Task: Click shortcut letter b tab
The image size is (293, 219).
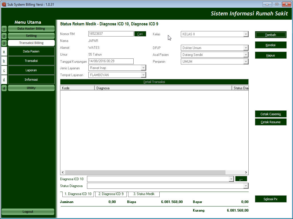Action: pyautogui.click(x=4, y=61)
